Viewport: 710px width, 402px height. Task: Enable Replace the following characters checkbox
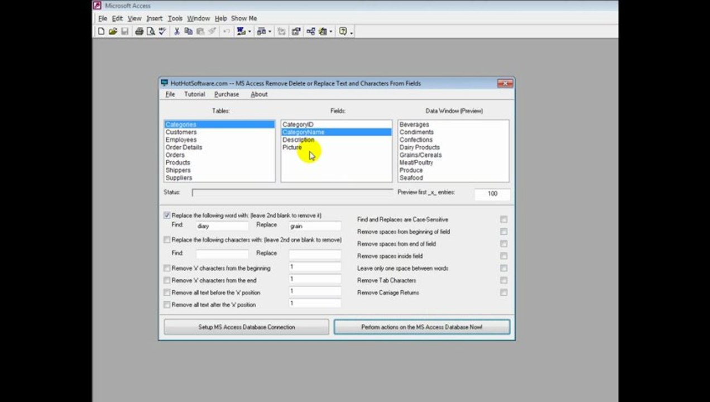click(167, 240)
